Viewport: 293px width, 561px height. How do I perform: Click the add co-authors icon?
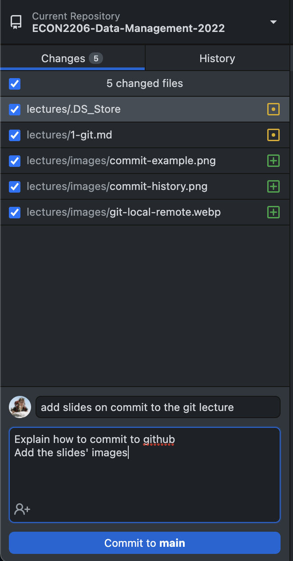point(22,509)
